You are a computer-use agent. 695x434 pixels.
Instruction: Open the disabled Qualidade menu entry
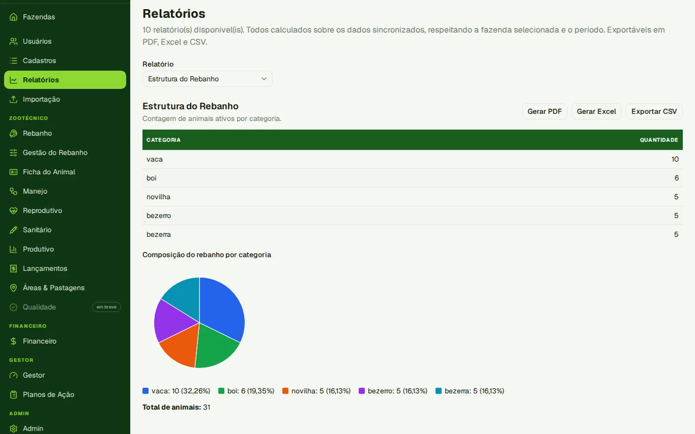pyautogui.click(x=65, y=307)
